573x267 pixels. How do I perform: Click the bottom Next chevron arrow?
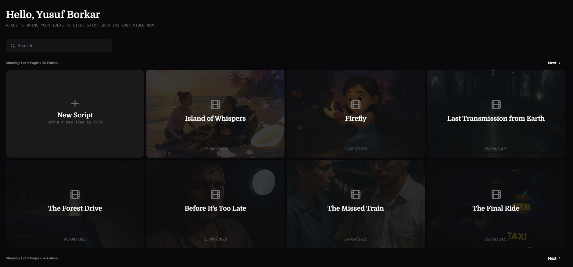coord(560,258)
